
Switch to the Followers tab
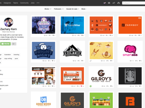coord(59,9)
